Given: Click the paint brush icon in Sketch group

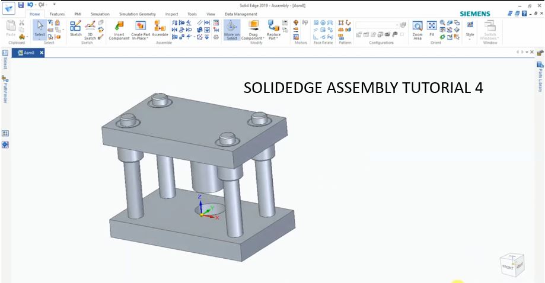Looking at the screenshot, I should click(x=100, y=37).
